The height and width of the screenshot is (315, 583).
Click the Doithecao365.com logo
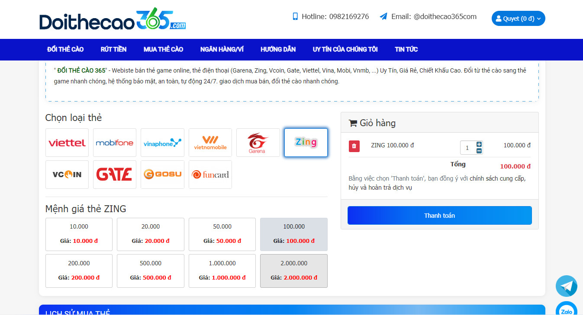pyautogui.click(x=113, y=19)
